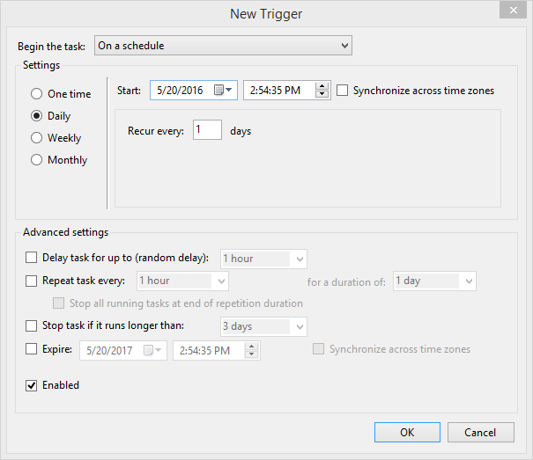This screenshot has height=460, width=533.
Task: Select the Monthly radio button
Action: tap(36, 160)
